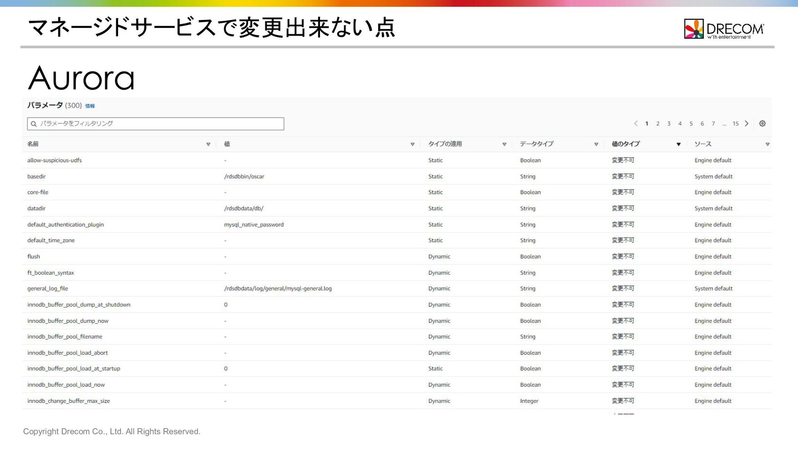This screenshot has width=798, height=449.
Task: Click 0 value in innodb_buffer_pool_dump_at_shutdown row
Action: 226,305
